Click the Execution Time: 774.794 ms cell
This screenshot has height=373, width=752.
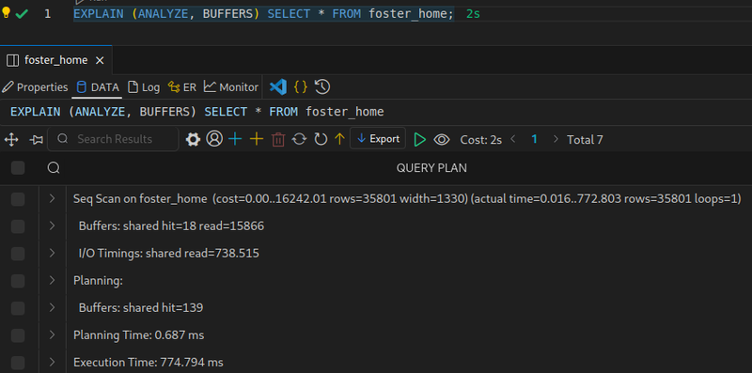(x=149, y=362)
